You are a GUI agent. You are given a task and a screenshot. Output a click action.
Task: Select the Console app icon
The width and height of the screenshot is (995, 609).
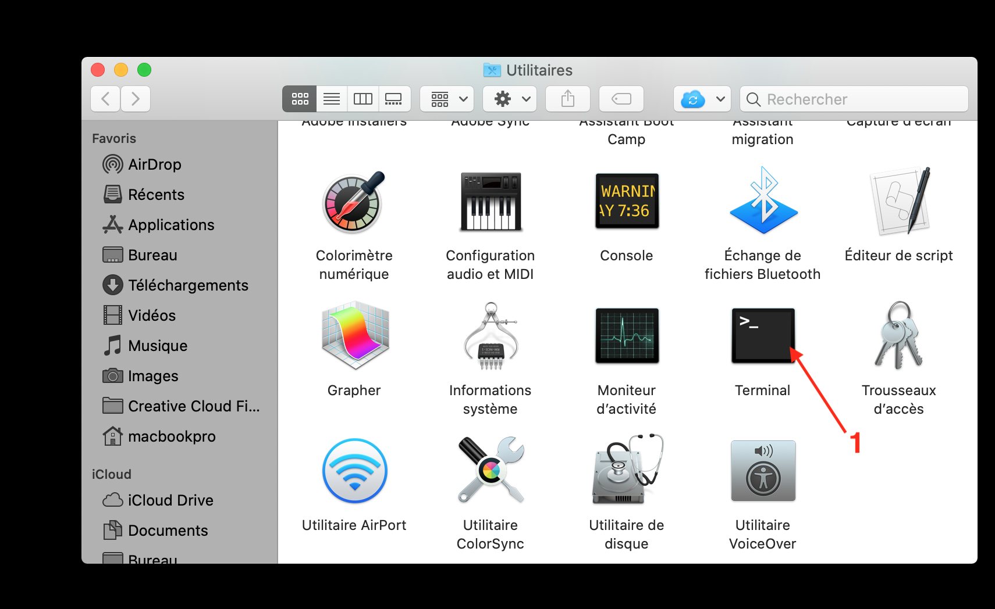(x=626, y=200)
